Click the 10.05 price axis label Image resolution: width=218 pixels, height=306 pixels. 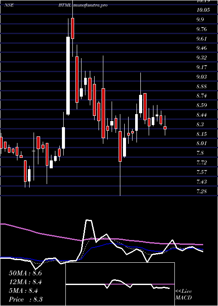(203, 10)
